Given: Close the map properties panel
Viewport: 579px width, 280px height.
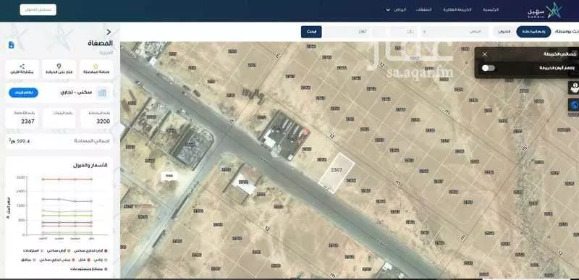Looking at the screenshot, I should coord(485,54).
